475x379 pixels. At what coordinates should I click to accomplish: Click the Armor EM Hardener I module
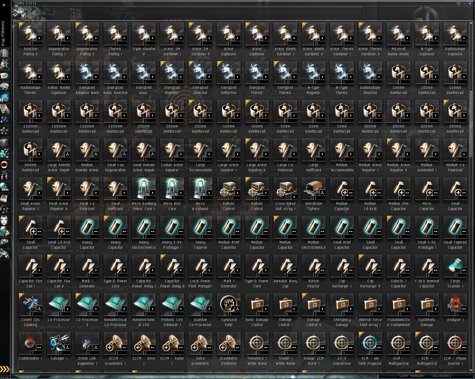coord(172,39)
